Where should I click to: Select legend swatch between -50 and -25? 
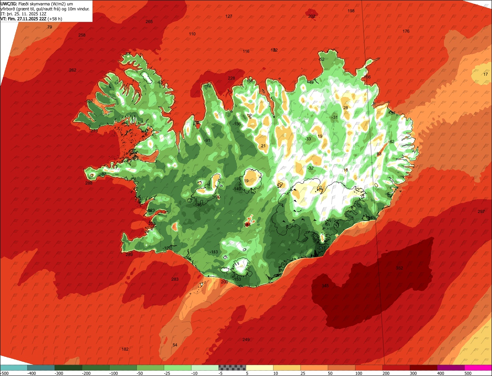coord(150,368)
